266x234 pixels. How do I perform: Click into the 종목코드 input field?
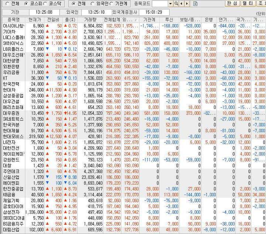point(160,4)
